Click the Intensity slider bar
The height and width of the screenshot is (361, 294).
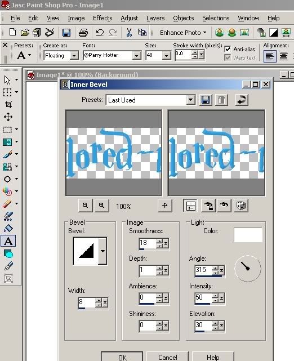click(202, 304)
